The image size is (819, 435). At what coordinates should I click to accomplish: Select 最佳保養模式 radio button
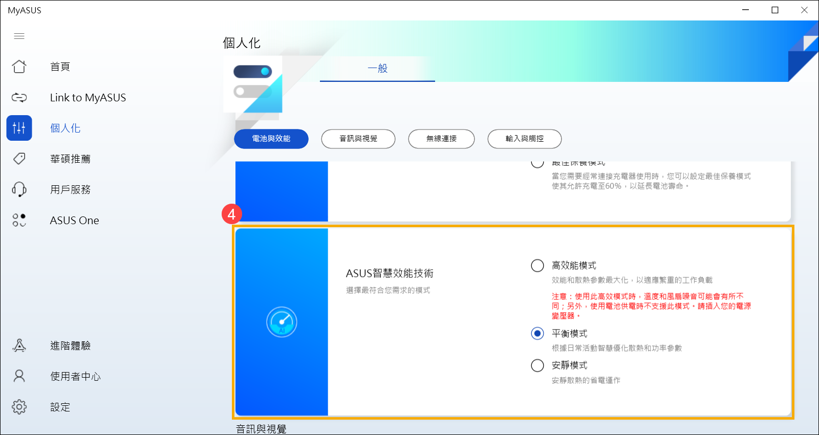tap(537, 164)
